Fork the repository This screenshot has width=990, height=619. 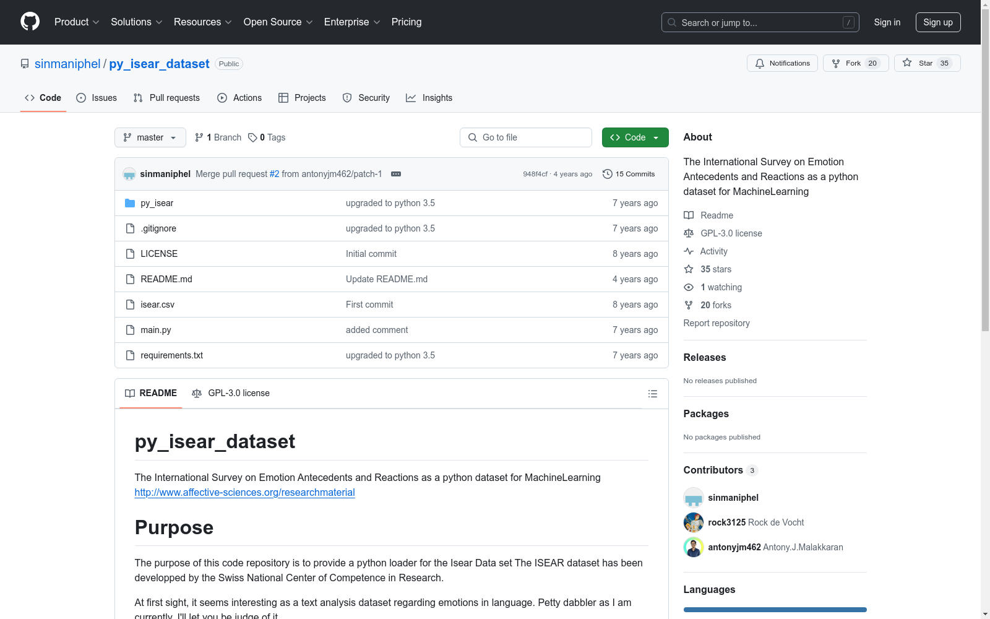point(856,63)
